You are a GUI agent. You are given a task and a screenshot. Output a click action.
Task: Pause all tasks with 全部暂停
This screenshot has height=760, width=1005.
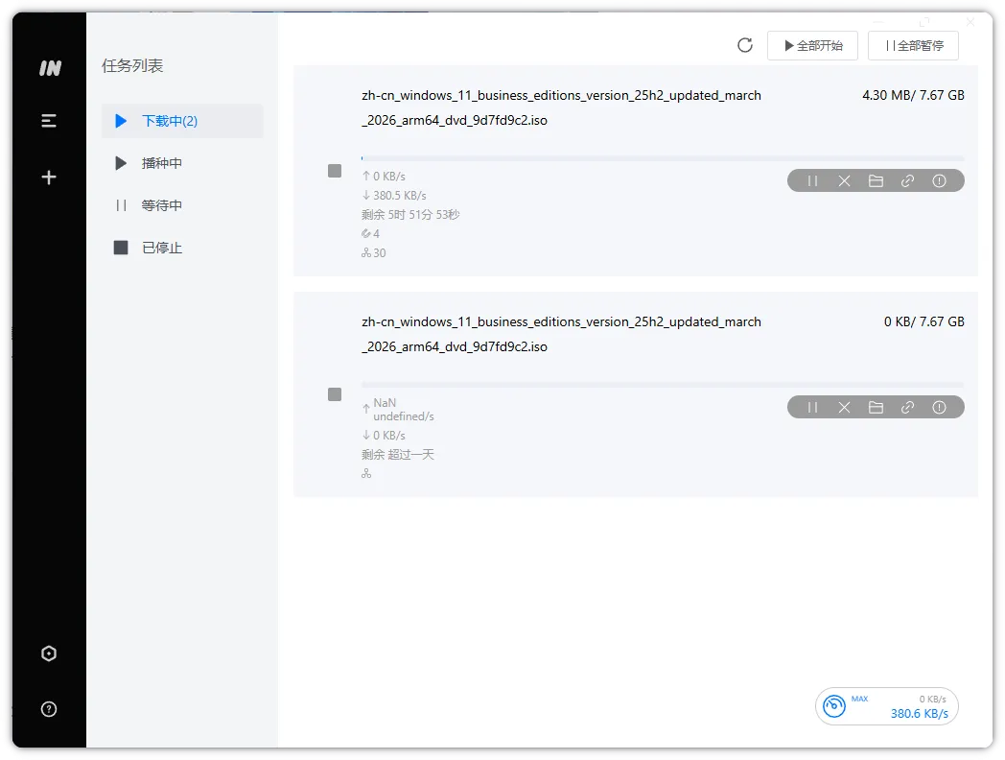[x=913, y=45]
